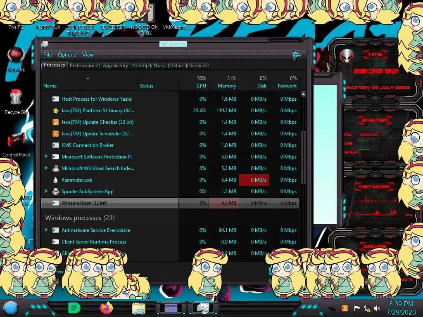Switch to the Users tab
The width and height of the screenshot is (423, 317).
pyautogui.click(x=159, y=66)
